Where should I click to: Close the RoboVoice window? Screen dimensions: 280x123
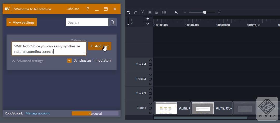click(x=115, y=9)
